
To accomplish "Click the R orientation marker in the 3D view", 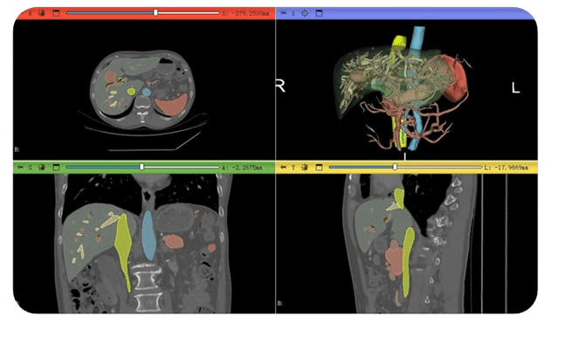I will [280, 86].
